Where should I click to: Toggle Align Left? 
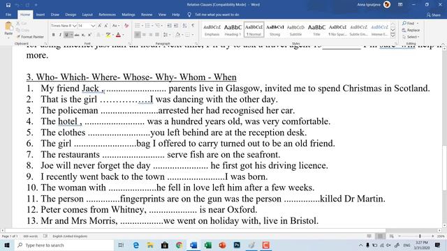coord(138,35)
